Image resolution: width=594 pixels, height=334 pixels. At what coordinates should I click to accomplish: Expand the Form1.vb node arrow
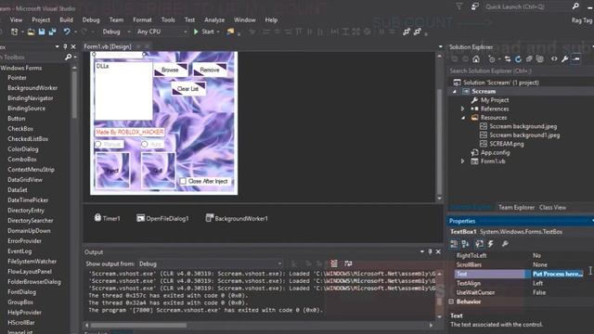click(462, 161)
